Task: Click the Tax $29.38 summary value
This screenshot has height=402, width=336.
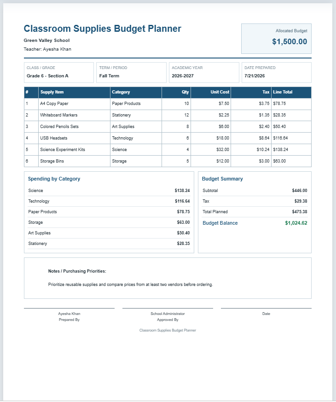Action: [x=301, y=201]
